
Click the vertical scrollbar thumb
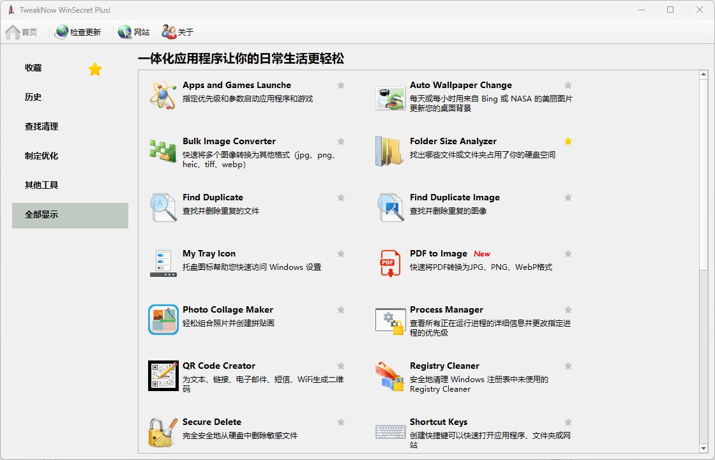click(x=703, y=174)
